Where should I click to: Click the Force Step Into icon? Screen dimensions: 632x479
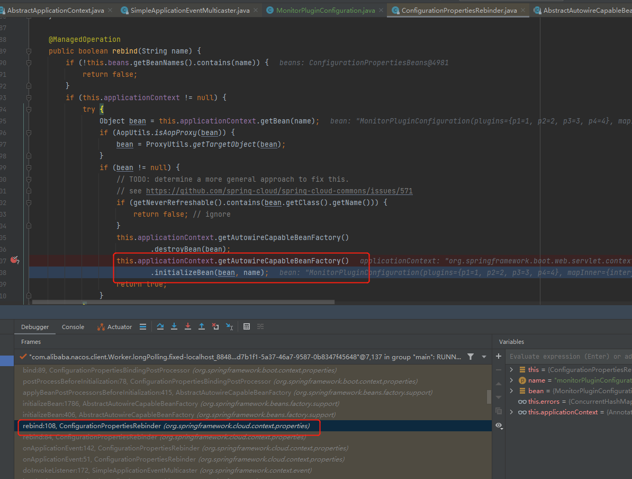coord(188,327)
